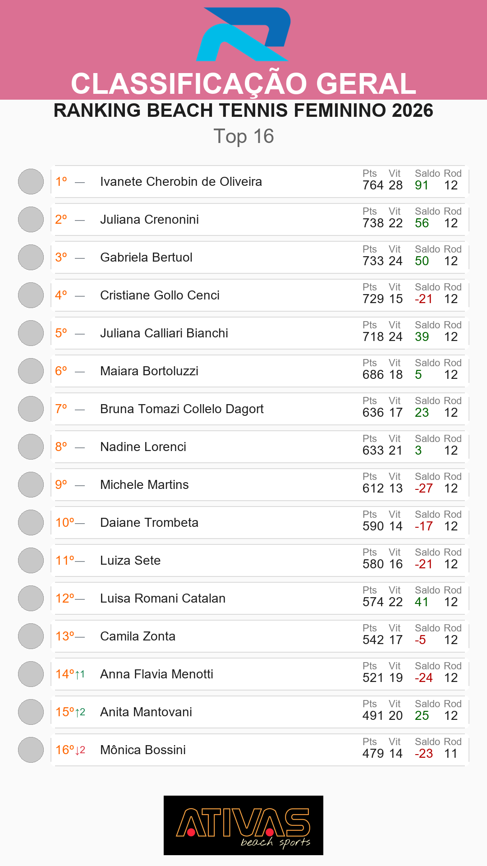
Task: Click Juliana Crenonini's avatar circle
Action: [31, 220]
